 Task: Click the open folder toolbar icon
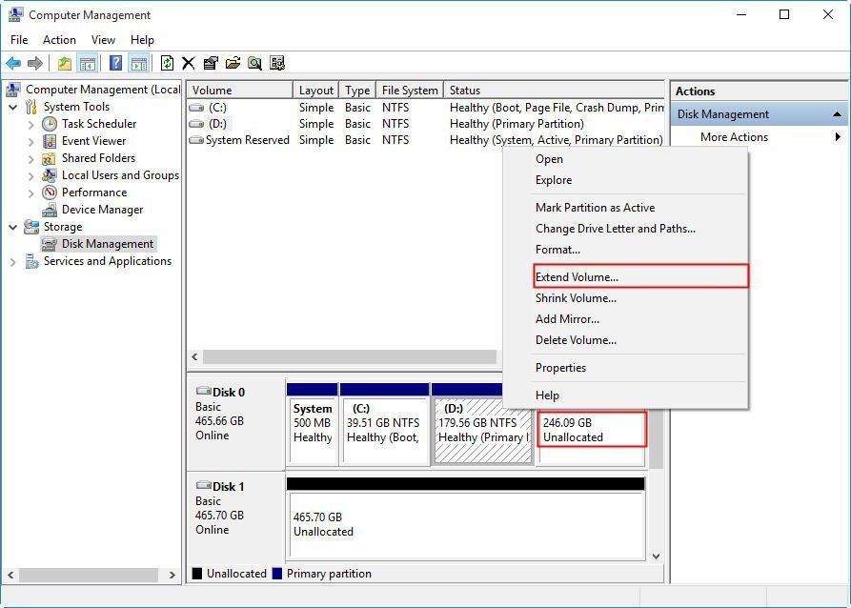coord(233,64)
